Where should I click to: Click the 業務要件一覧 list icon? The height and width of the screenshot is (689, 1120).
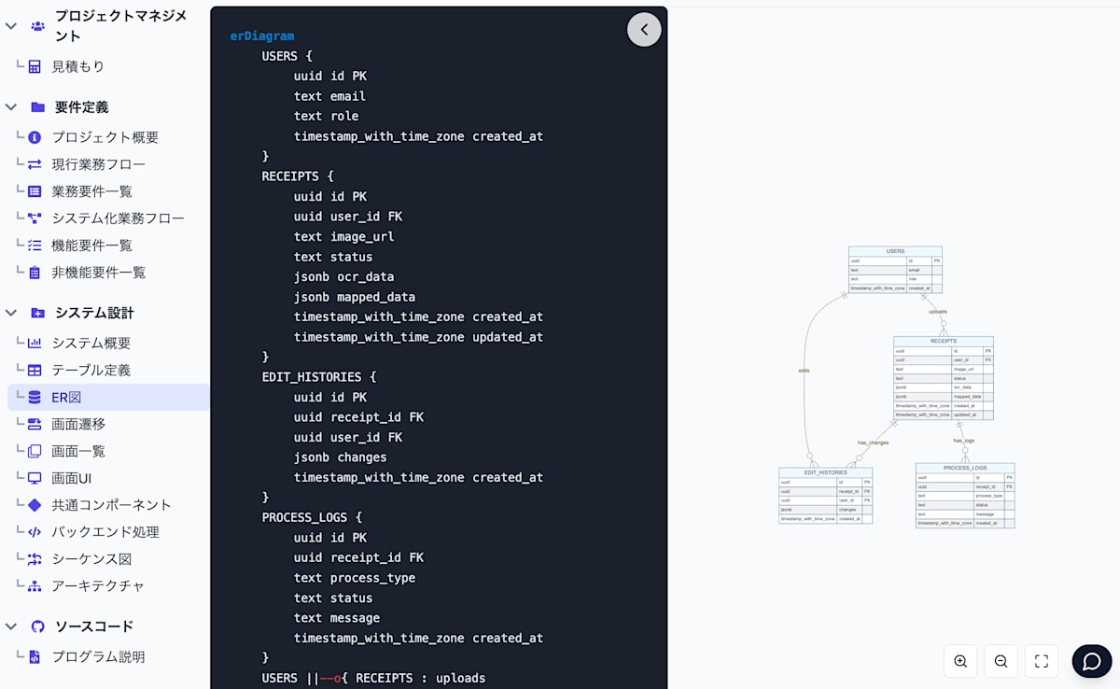pos(35,191)
